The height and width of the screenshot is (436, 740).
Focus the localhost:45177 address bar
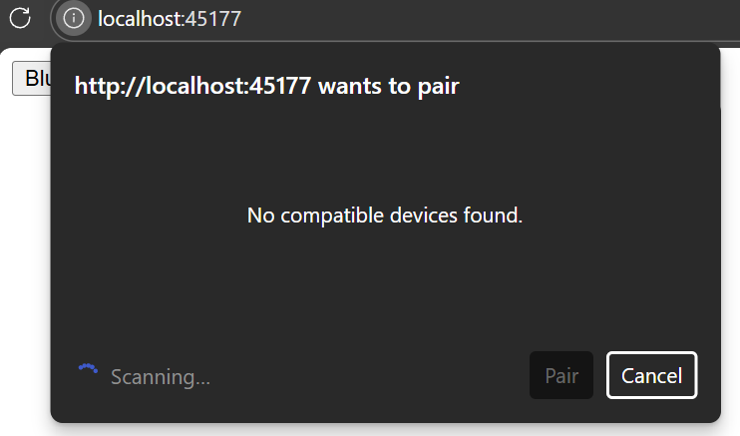(399, 18)
